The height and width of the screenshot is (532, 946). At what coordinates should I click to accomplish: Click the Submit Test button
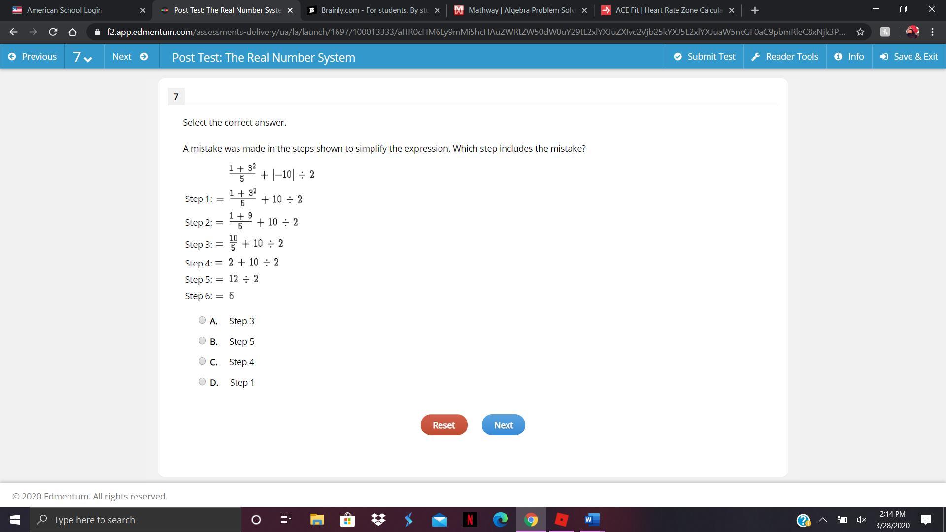[705, 57]
